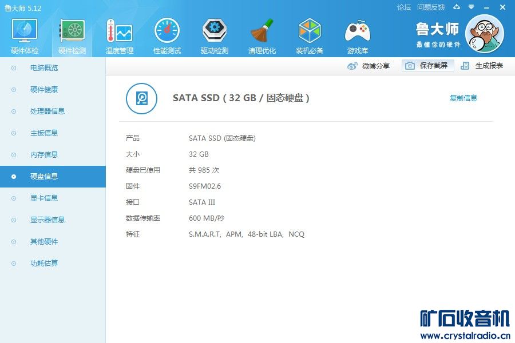Click firmware value S9FM02.6
Screen dimensions: 515x343
(x=205, y=186)
